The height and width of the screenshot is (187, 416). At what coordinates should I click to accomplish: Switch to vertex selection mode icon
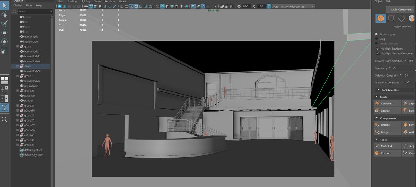click(x=391, y=18)
